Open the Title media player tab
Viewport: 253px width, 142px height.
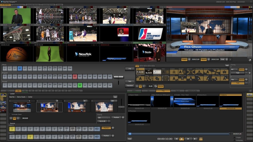pyautogui.click(x=163, y=91)
